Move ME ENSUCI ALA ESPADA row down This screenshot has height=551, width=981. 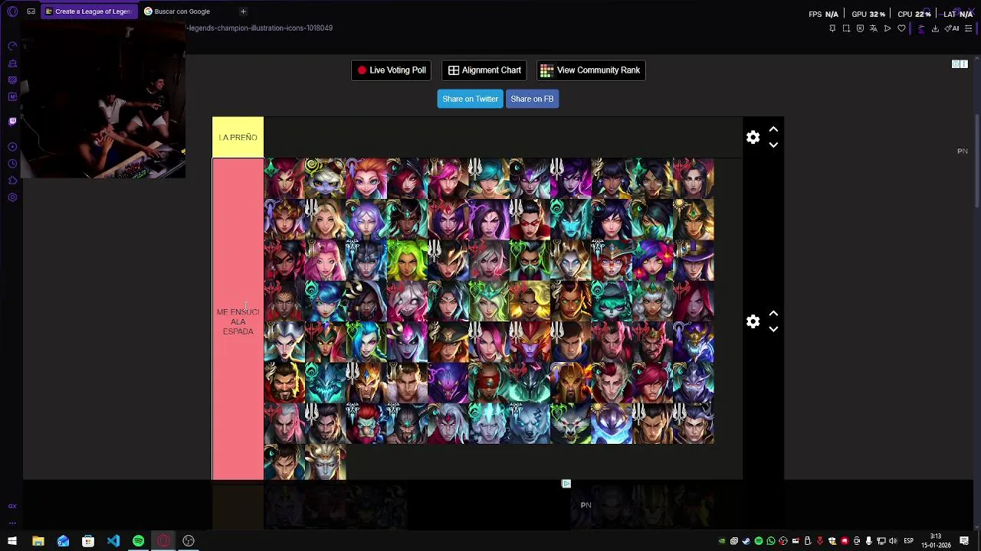(773, 329)
